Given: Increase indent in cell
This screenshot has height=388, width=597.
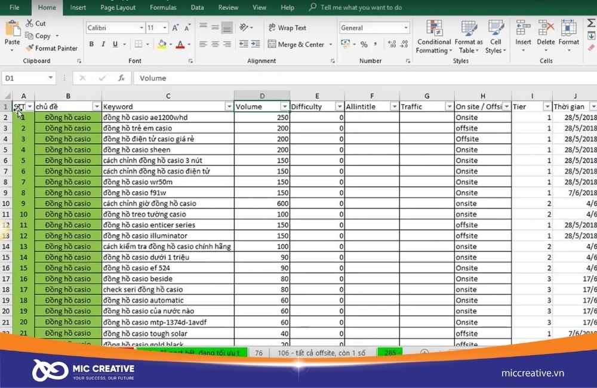Looking at the screenshot, I should click(x=256, y=44).
